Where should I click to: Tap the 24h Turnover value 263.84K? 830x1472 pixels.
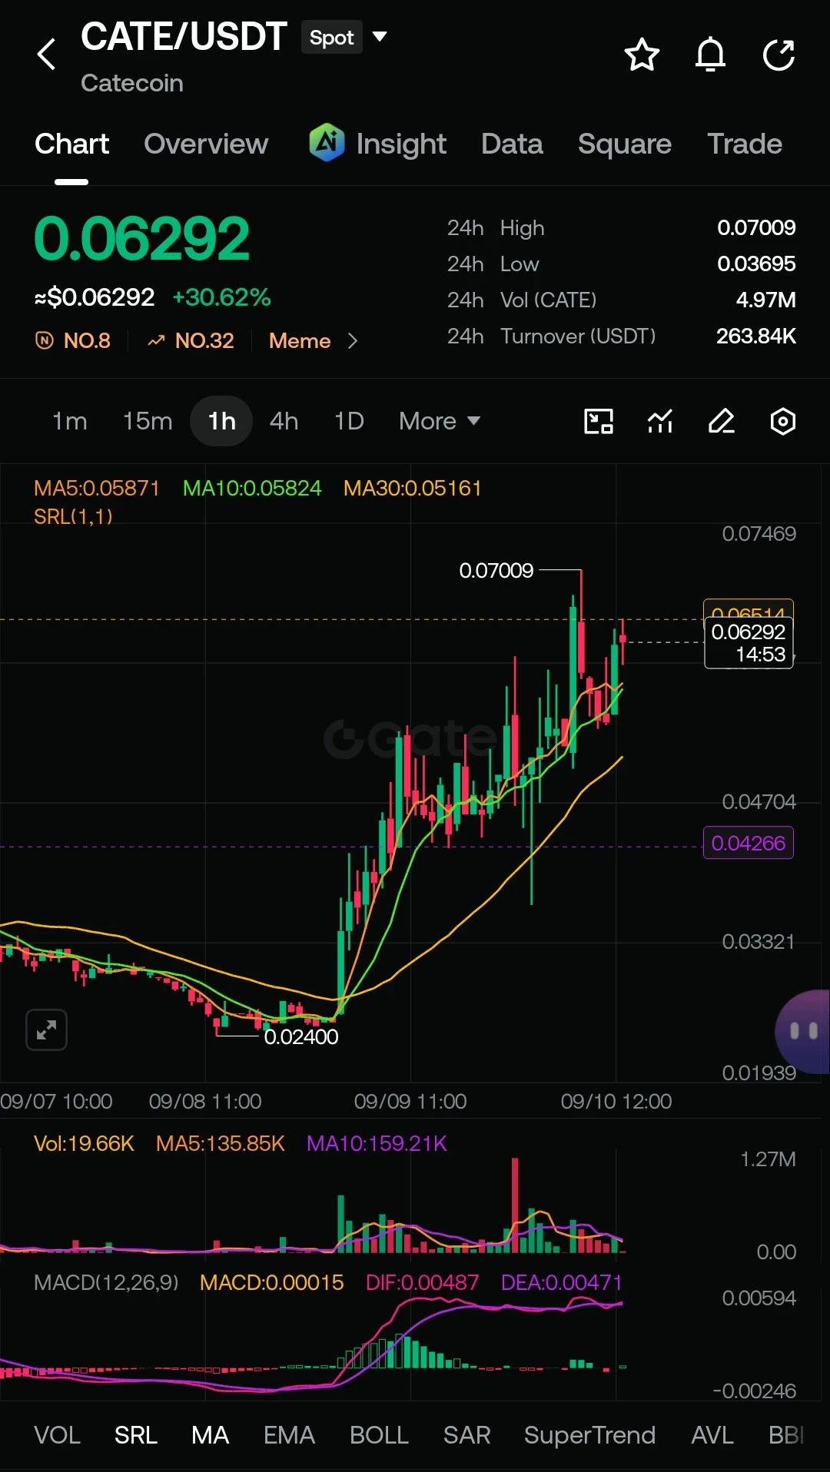pyautogui.click(x=756, y=336)
